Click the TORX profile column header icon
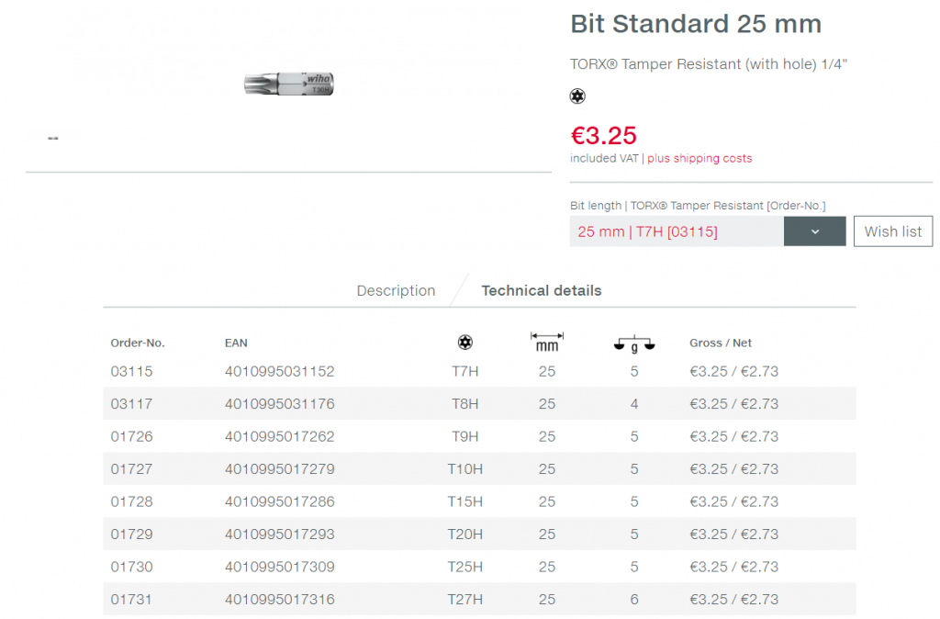 (x=465, y=343)
